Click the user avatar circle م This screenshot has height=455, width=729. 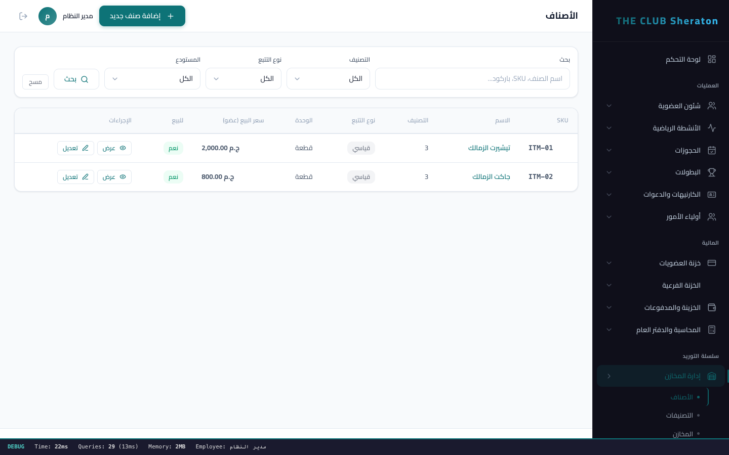48,16
